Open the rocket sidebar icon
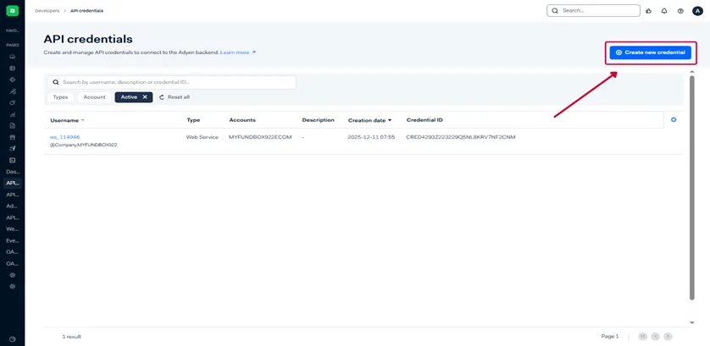 (12, 148)
